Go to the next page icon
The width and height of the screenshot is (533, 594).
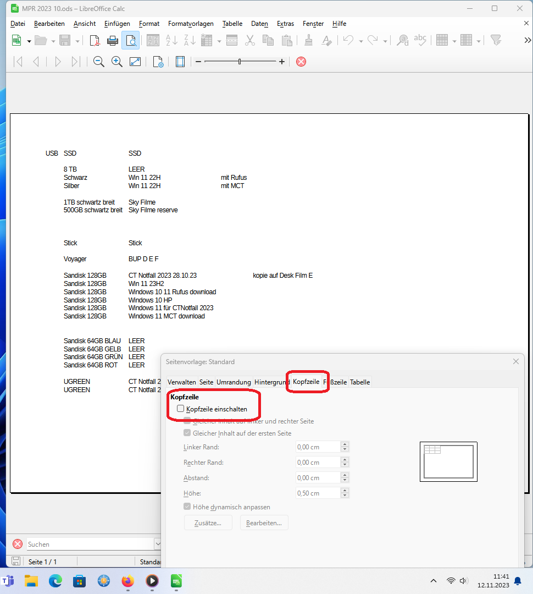pos(58,62)
